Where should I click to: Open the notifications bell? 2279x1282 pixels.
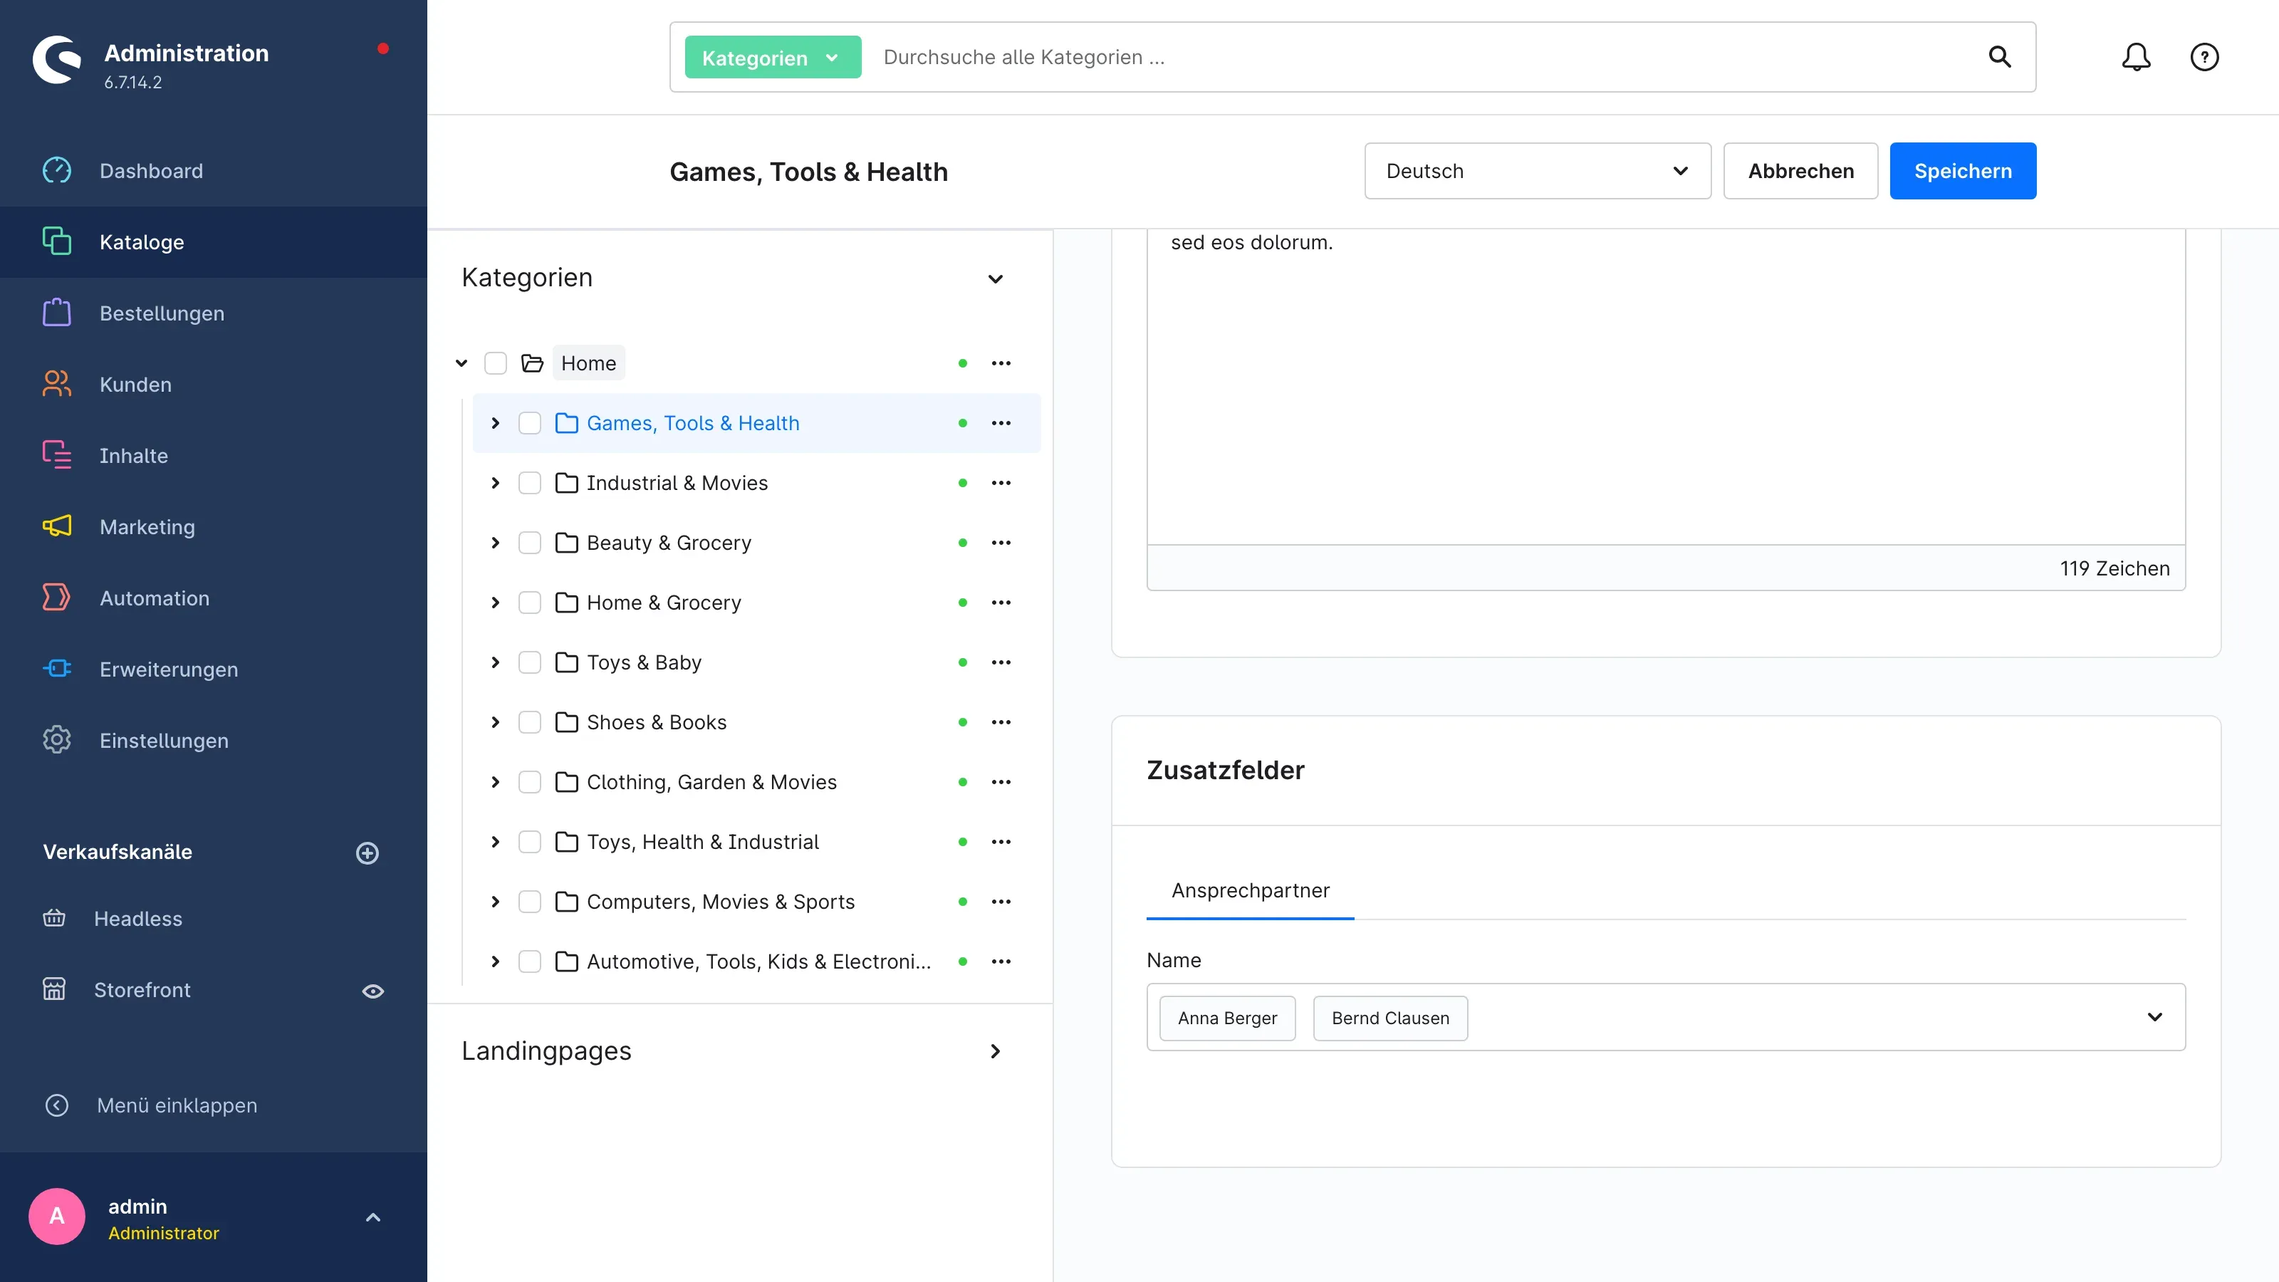[x=2136, y=57]
